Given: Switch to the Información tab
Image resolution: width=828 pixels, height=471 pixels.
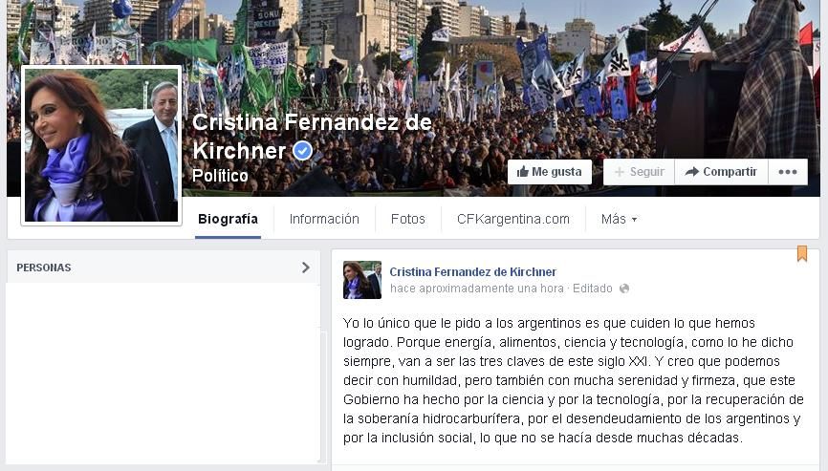Looking at the screenshot, I should [x=324, y=219].
